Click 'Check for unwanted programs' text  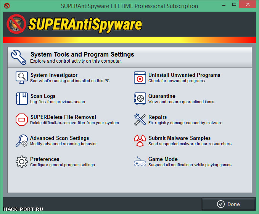pyautogui.click(x=176, y=81)
